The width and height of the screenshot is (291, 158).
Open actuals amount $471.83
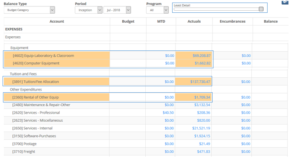click(204, 152)
